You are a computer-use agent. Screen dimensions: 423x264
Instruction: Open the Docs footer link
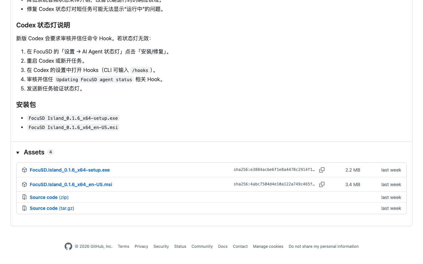coord(223,247)
